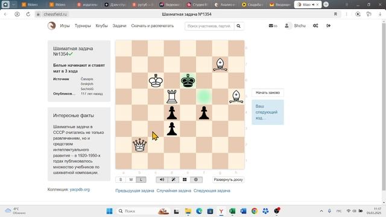This screenshot has height=217, width=386.
Task: Click the Развернуть доску button
Action: tap(228, 180)
